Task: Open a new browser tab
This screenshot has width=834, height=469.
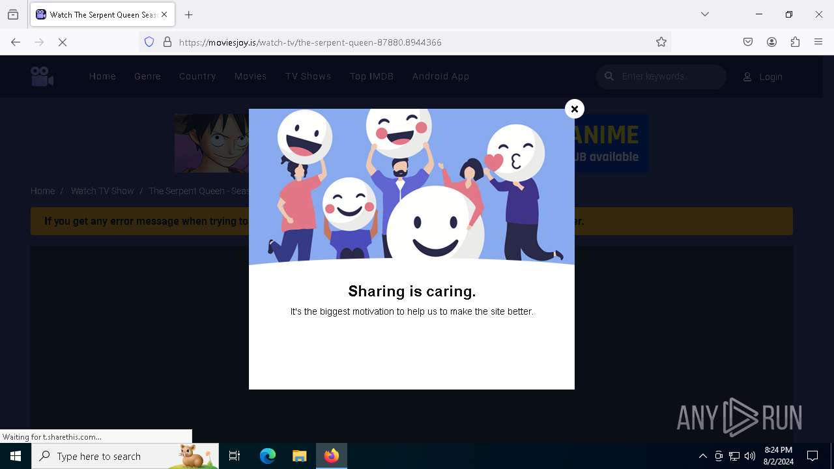Action: [x=189, y=14]
